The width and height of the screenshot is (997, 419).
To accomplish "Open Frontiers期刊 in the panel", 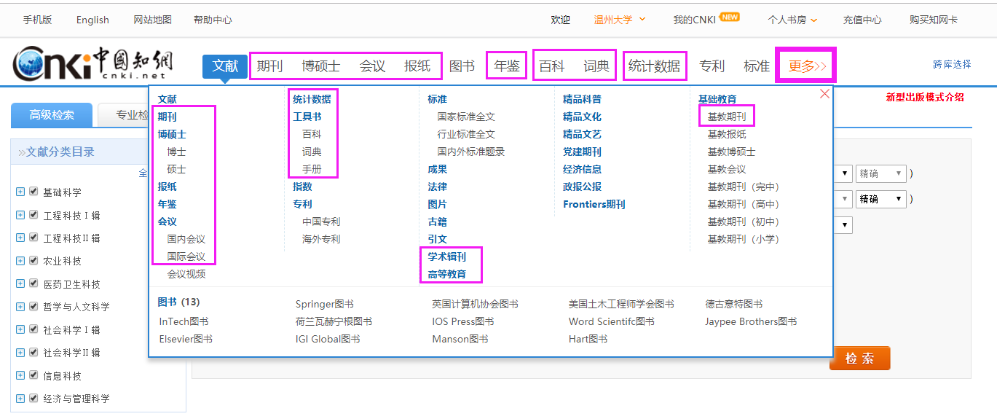I will [x=594, y=204].
